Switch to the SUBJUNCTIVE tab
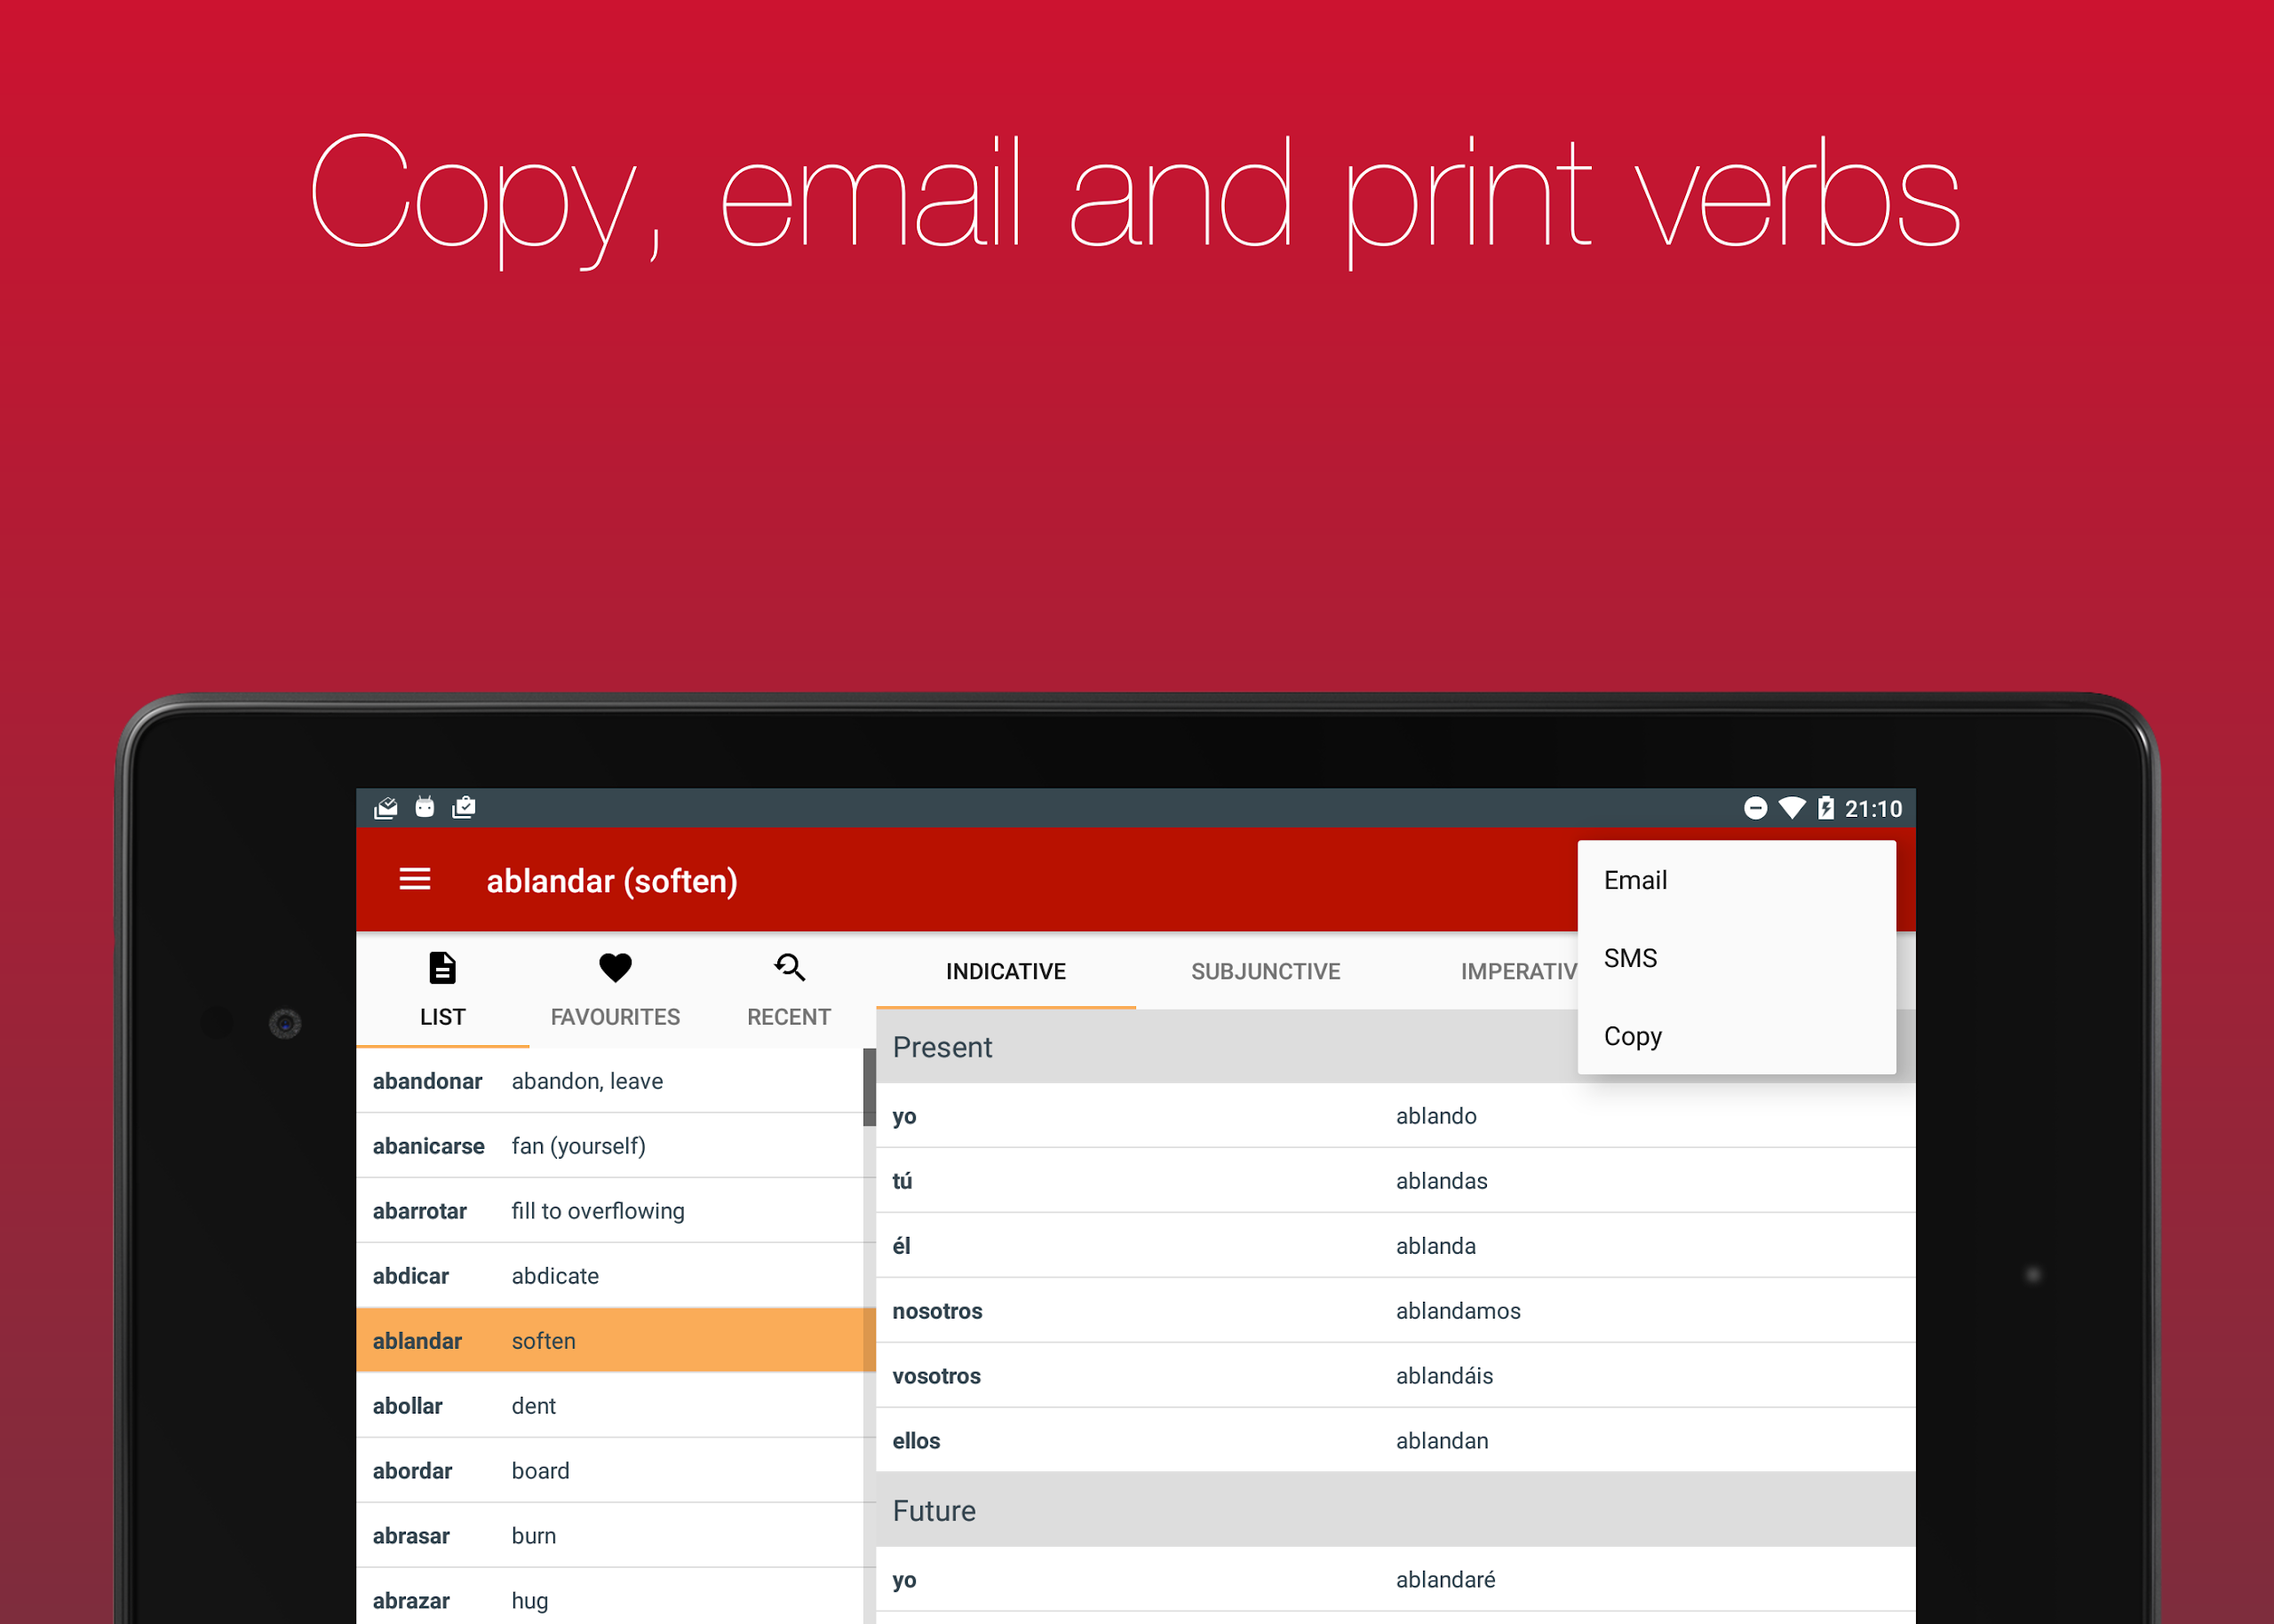The height and width of the screenshot is (1624, 2274). click(x=1266, y=971)
